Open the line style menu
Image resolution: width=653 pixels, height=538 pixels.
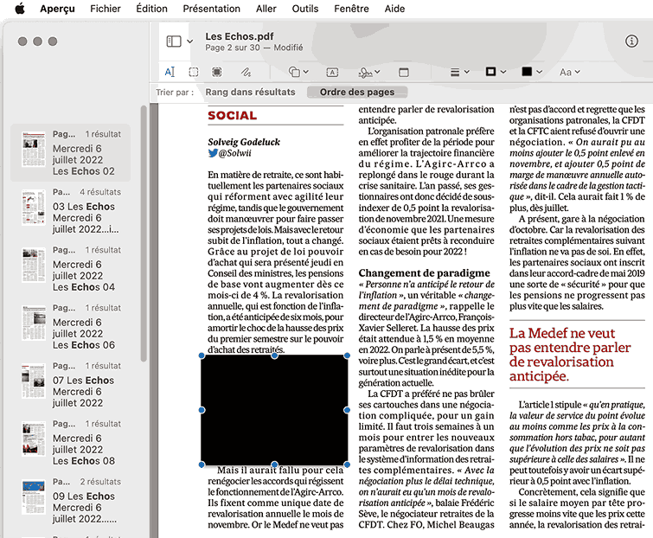point(455,73)
